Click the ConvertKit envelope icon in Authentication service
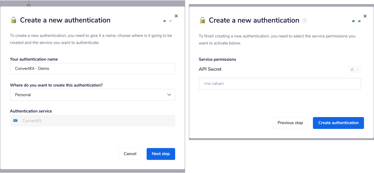This screenshot has height=173, width=374. point(15,121)
